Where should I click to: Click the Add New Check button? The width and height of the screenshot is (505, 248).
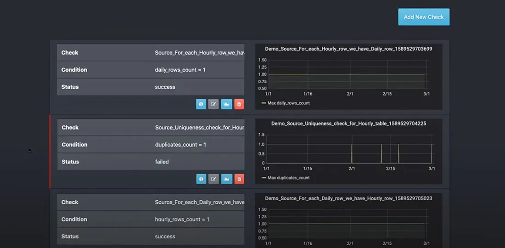coord(423,17)
